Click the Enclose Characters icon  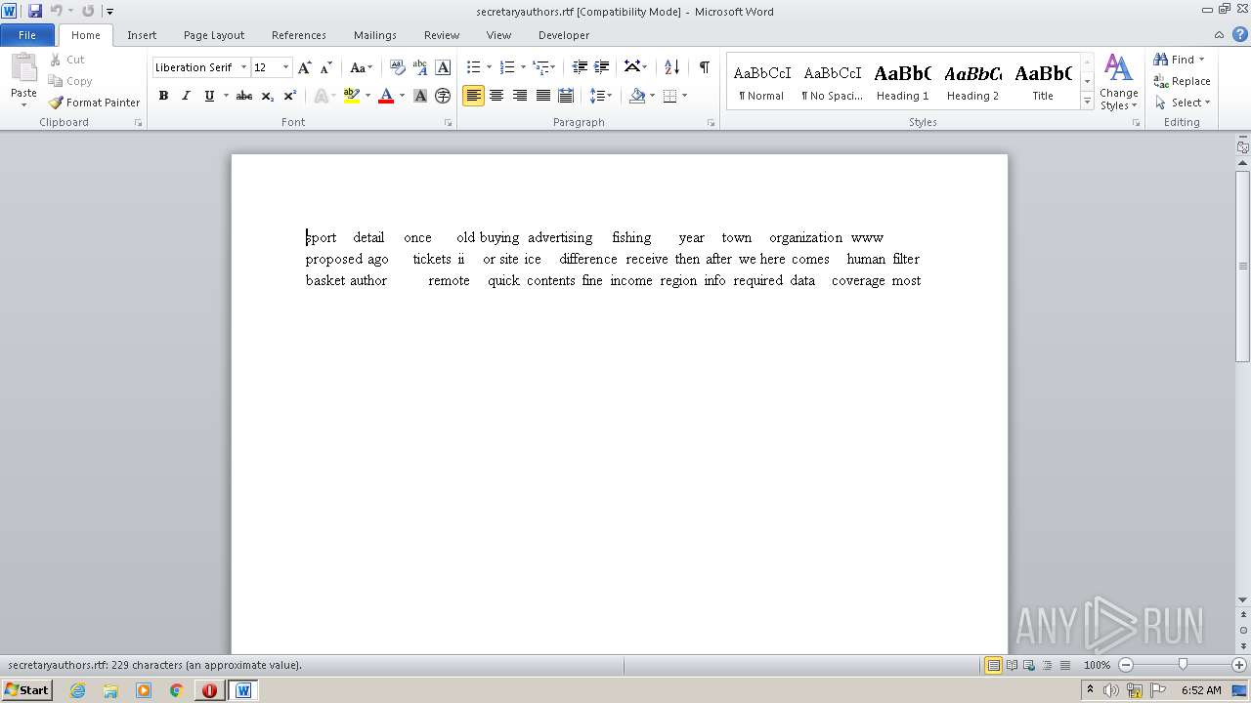pos(443,96)
